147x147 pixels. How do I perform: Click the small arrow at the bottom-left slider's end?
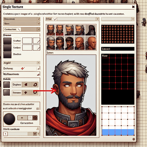(x=38, y=134)
